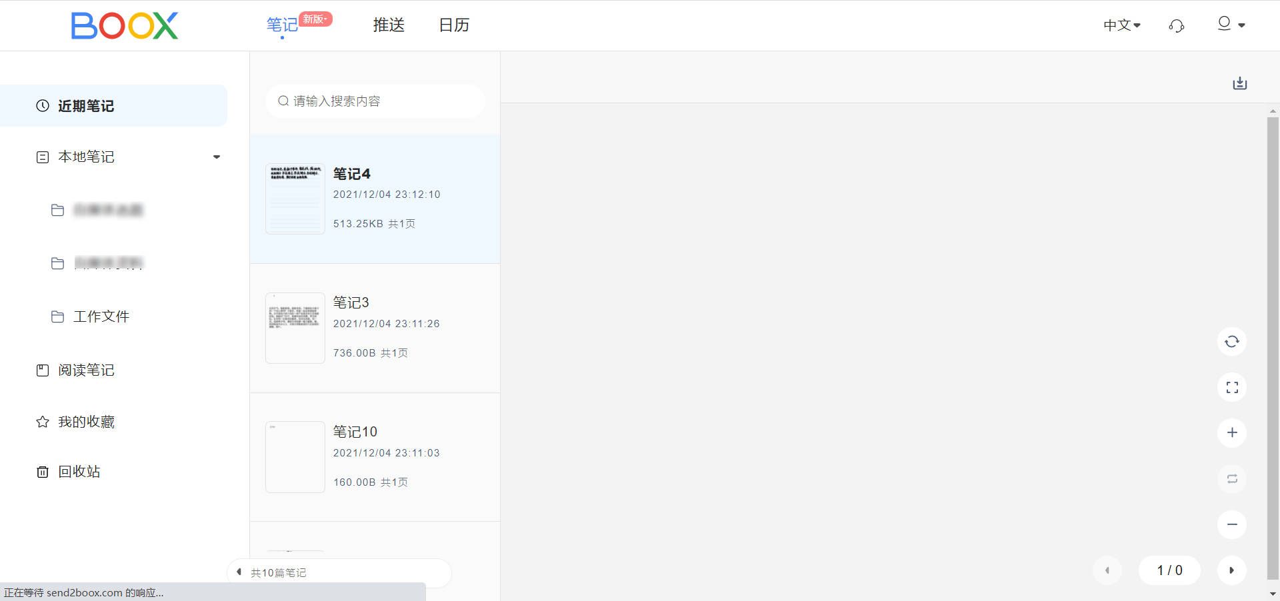
Task: Click the BOOX logo
Action: tap(125, 25)
